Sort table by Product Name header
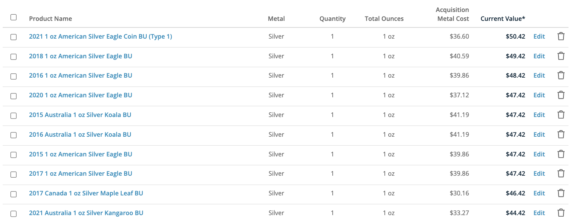This screenshot has width=582, height=224. [x=51, y=19]
